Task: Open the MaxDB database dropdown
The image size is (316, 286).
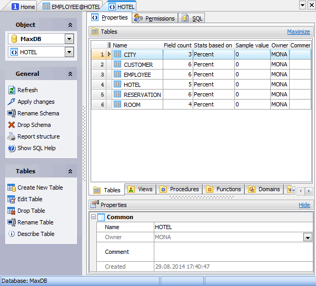Action: (x=69, y=39)
